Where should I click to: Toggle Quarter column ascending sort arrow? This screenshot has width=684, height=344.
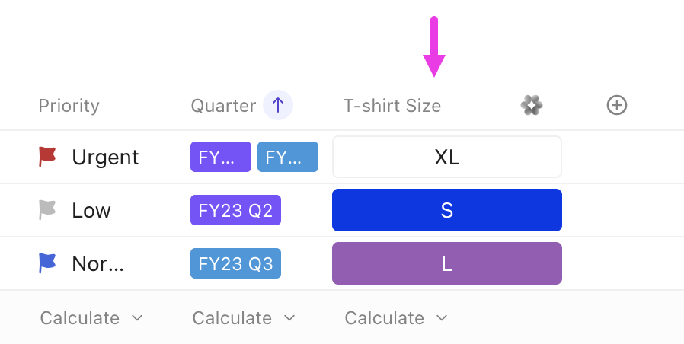click(278, 106)
